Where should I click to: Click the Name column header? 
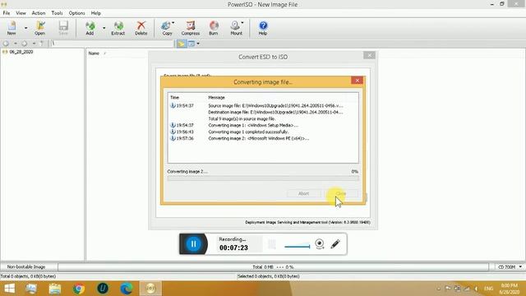[94, 53]
